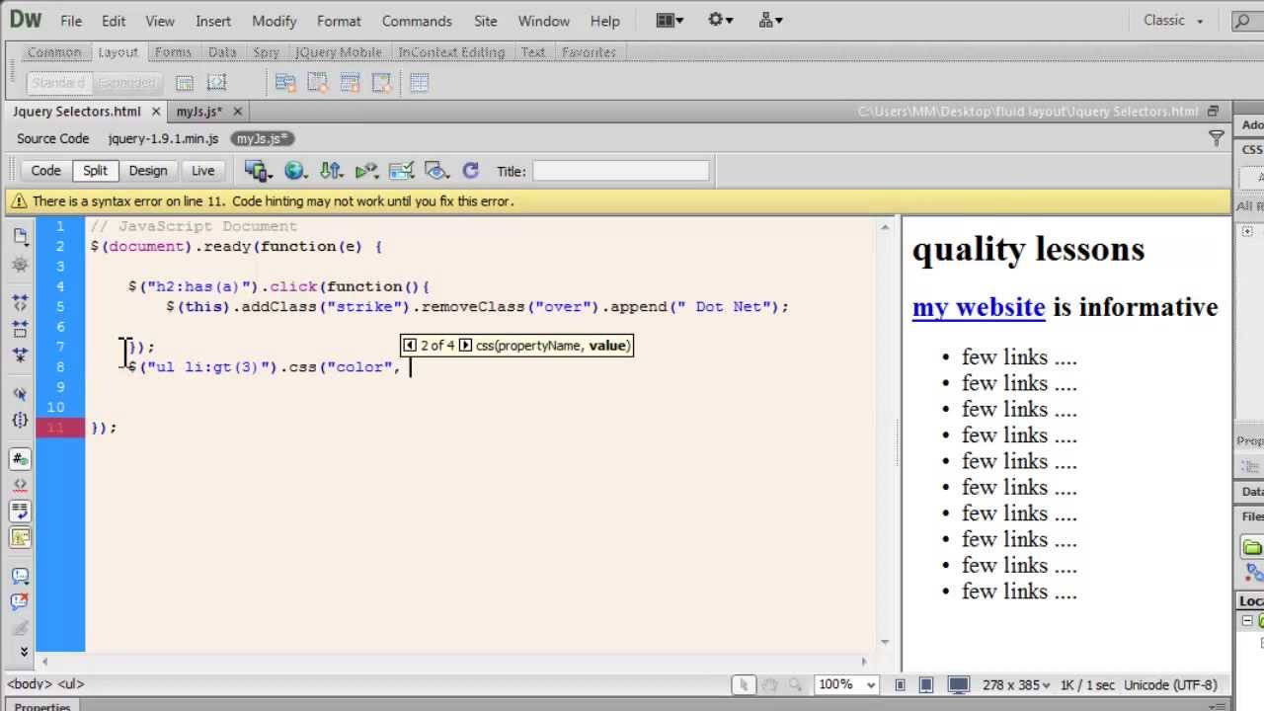Image resolution: width=1264 pixels, height=711 pixels.
Task: Toggle Live view
Action: tap(202, 171)
